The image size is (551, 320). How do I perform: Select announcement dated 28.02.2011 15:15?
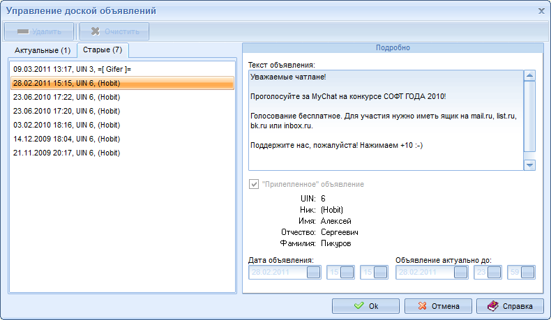122,83
